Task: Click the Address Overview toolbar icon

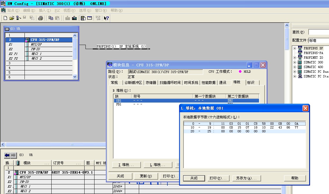Action: pos(90,18)
